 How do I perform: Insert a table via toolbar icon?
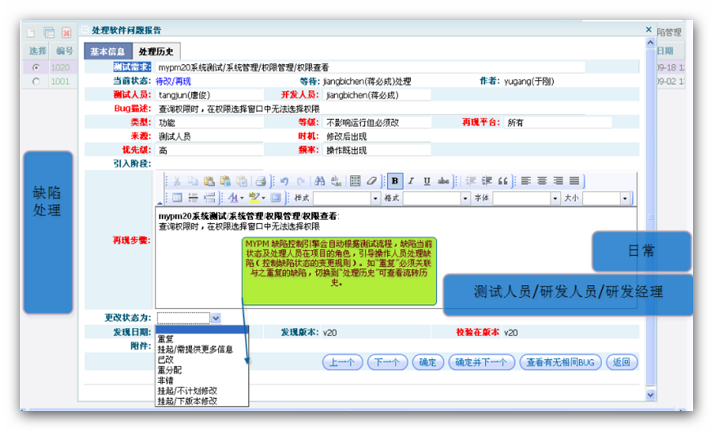coord(177,198)
